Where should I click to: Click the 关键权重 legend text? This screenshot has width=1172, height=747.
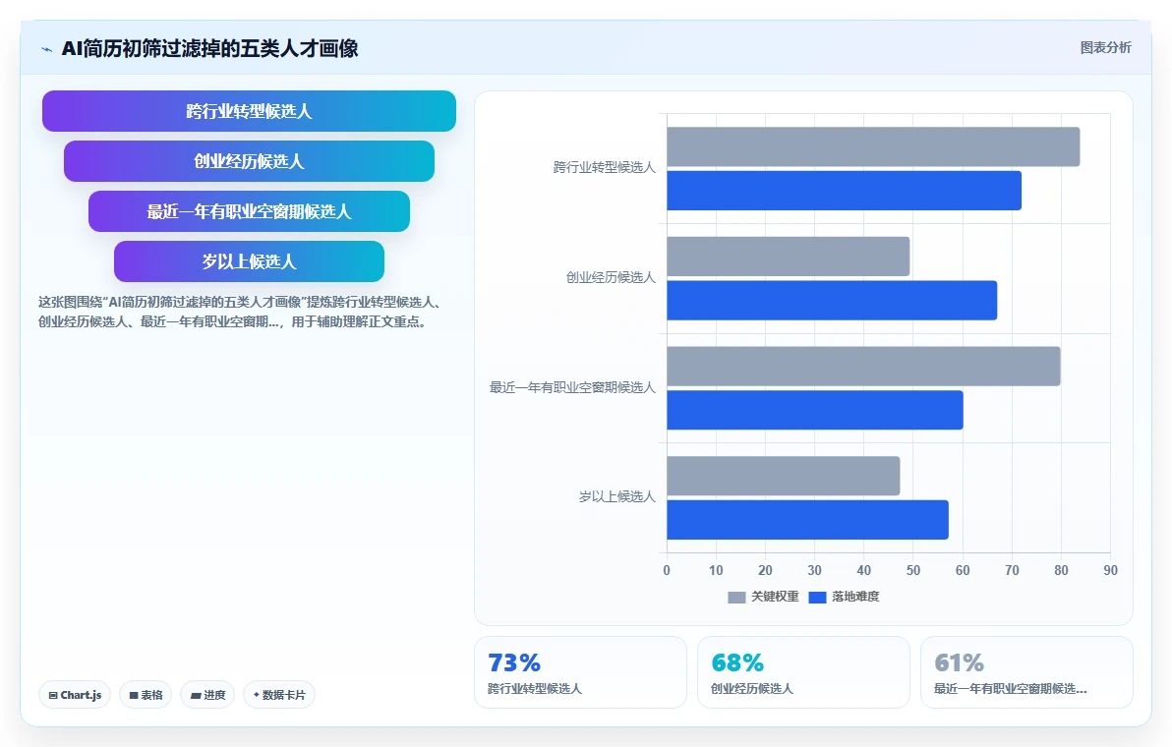click(775, 597)
